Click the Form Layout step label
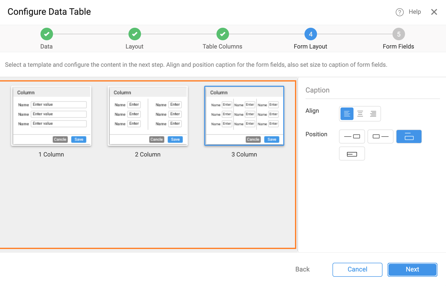 point(310,46)
